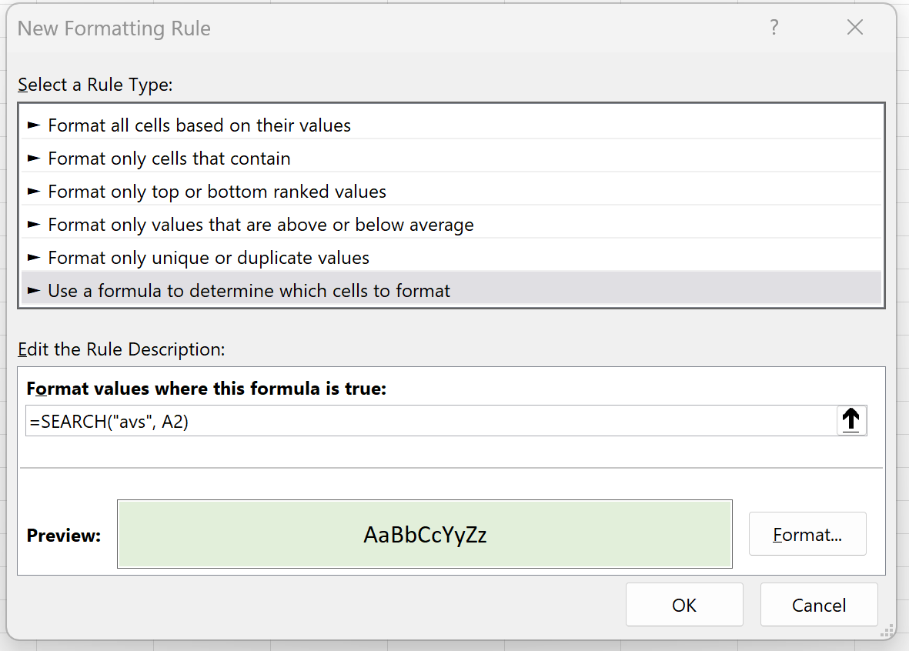The height and width of the screenshot is (651, 909).
Task: Confirm the rule with OK
Action: click(x=683, y=605)
